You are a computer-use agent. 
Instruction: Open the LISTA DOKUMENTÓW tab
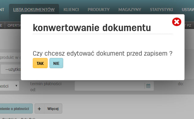[34, 10]
